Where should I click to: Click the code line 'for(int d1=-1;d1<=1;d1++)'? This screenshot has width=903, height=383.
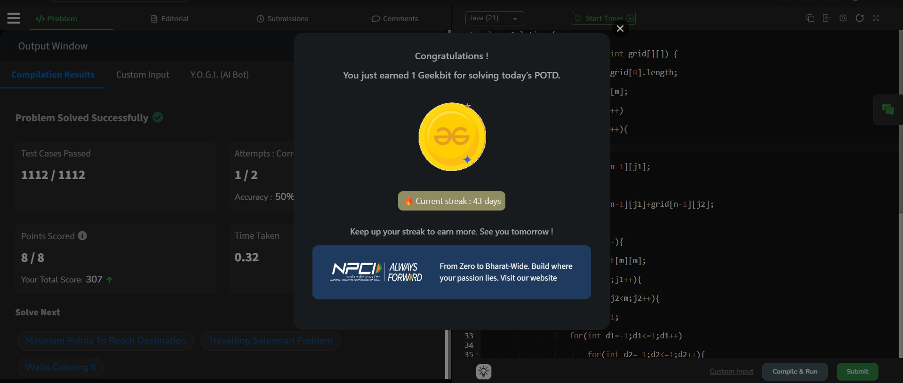point(626,336)
